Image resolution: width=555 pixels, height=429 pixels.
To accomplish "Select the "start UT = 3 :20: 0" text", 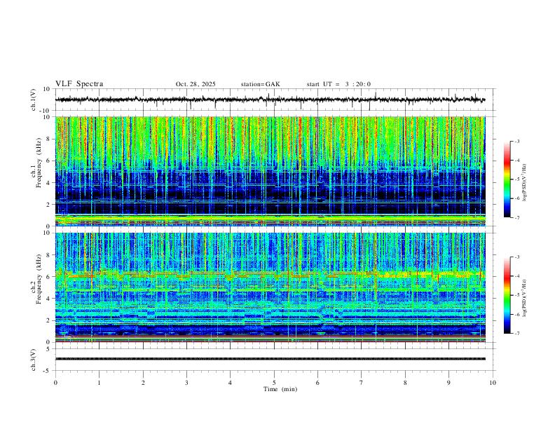I will tap(338, 84).
